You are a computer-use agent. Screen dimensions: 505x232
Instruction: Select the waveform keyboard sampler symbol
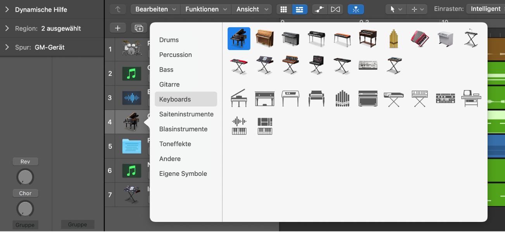(x=239, y=126)
